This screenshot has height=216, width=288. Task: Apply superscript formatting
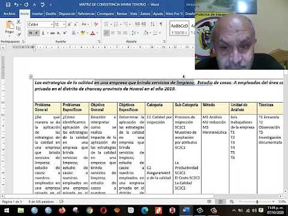65,33
